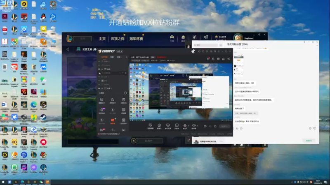
Task: Open the Windows Start menu
Action: [3, 182]
